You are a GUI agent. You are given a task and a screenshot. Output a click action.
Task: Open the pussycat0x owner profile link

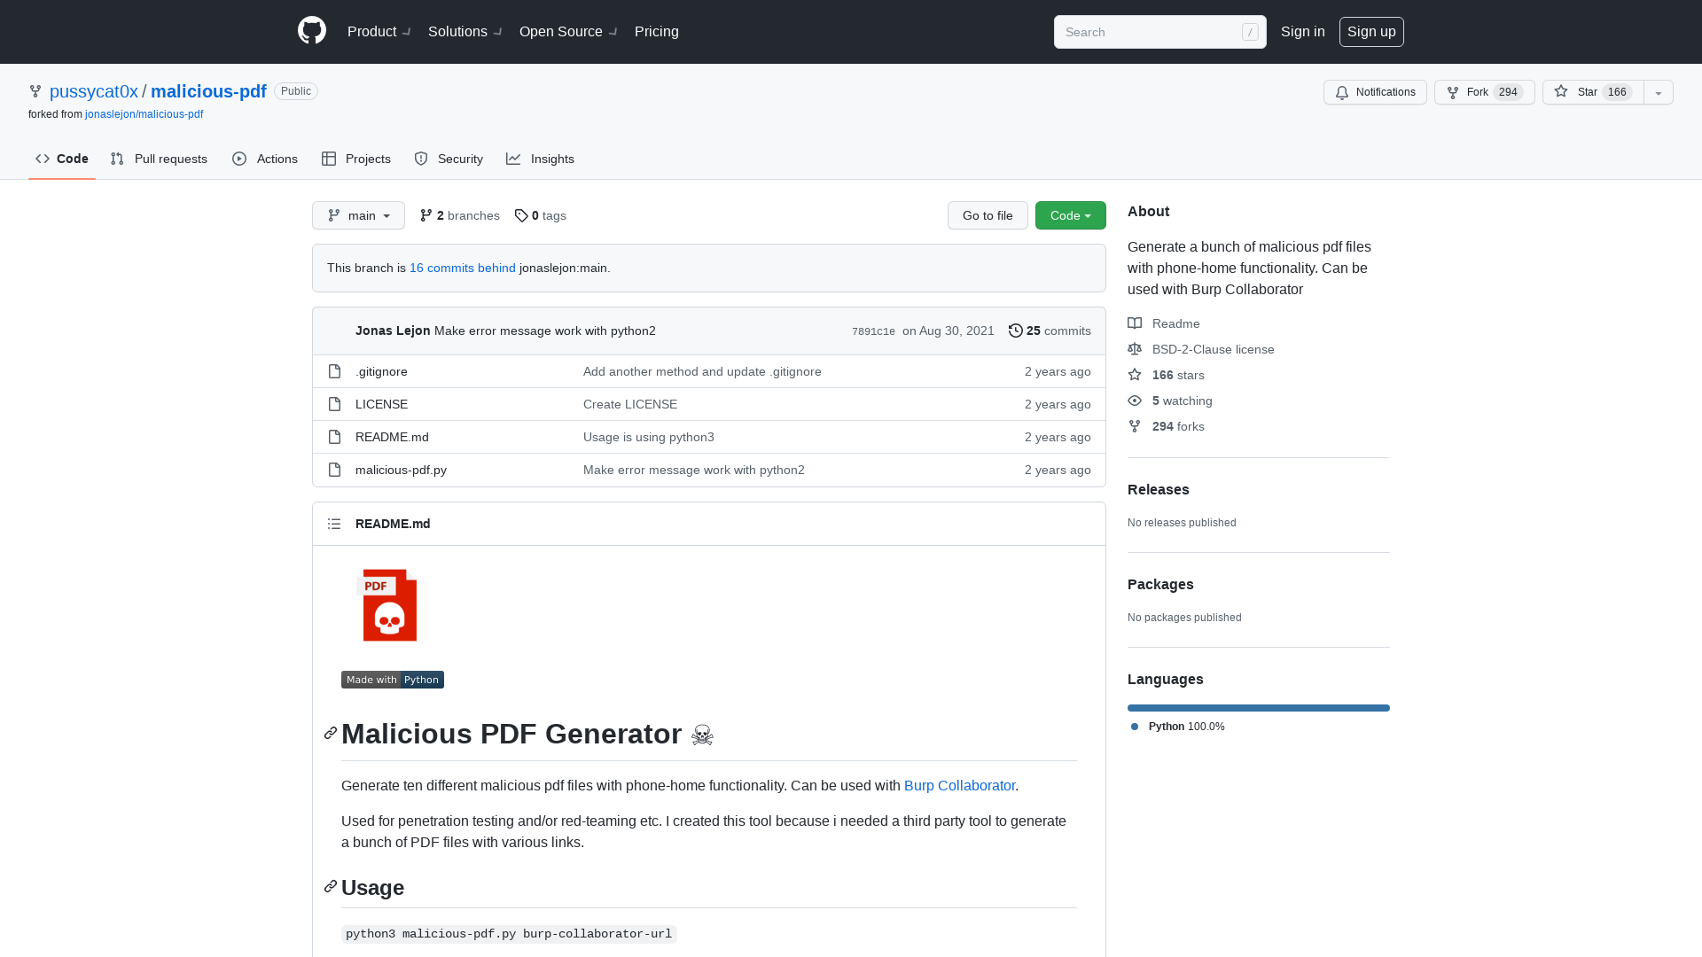[94, 91]
